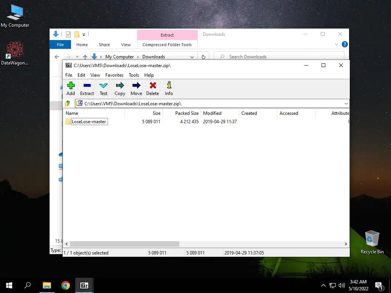
Task: Click the Search Downloads field
Action: point(279,57)
